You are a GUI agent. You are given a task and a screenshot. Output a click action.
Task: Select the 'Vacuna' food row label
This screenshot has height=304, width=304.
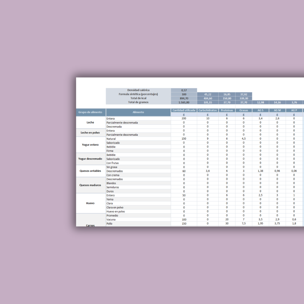tap(111, 219)
